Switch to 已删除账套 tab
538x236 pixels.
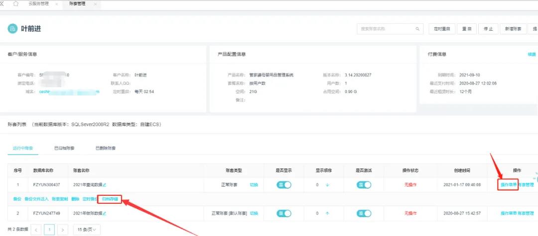[x=106, y=148]
